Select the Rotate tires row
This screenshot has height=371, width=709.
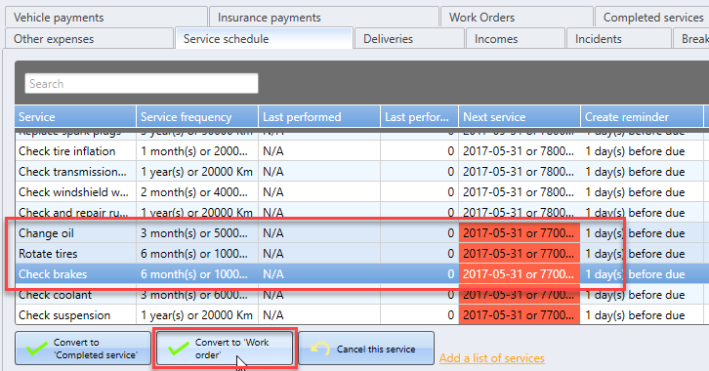pos(361,254)
